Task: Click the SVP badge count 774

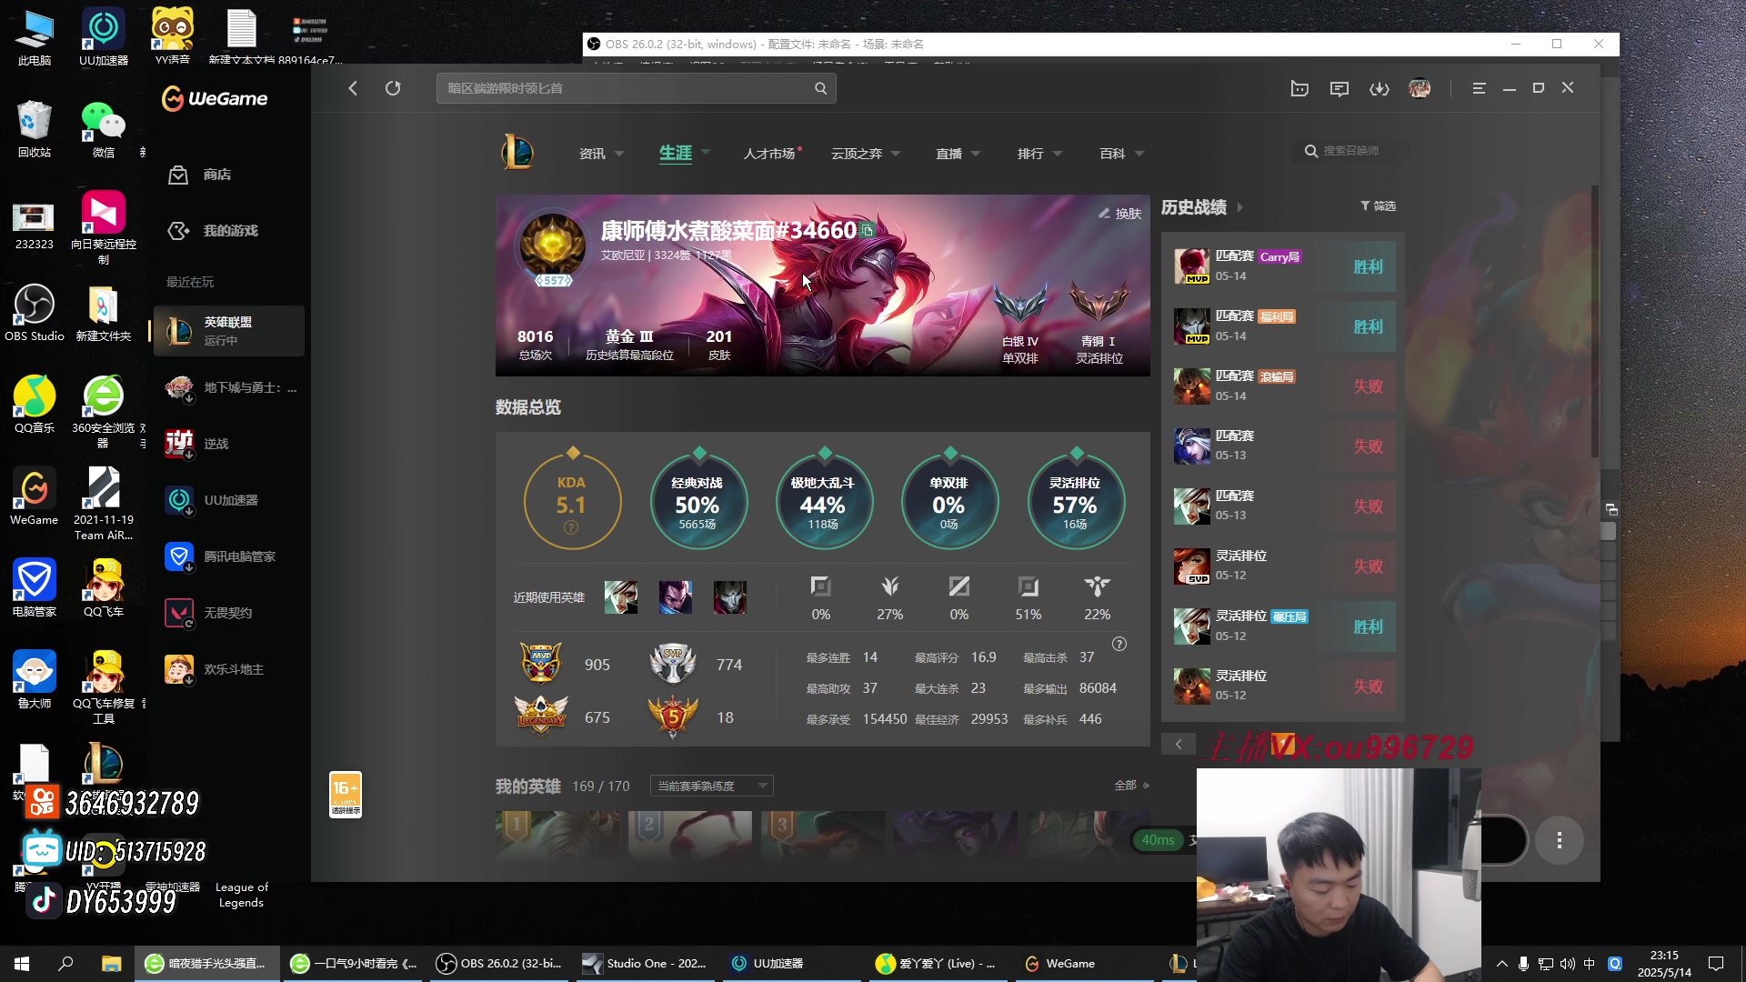Action: click(729, 665)
